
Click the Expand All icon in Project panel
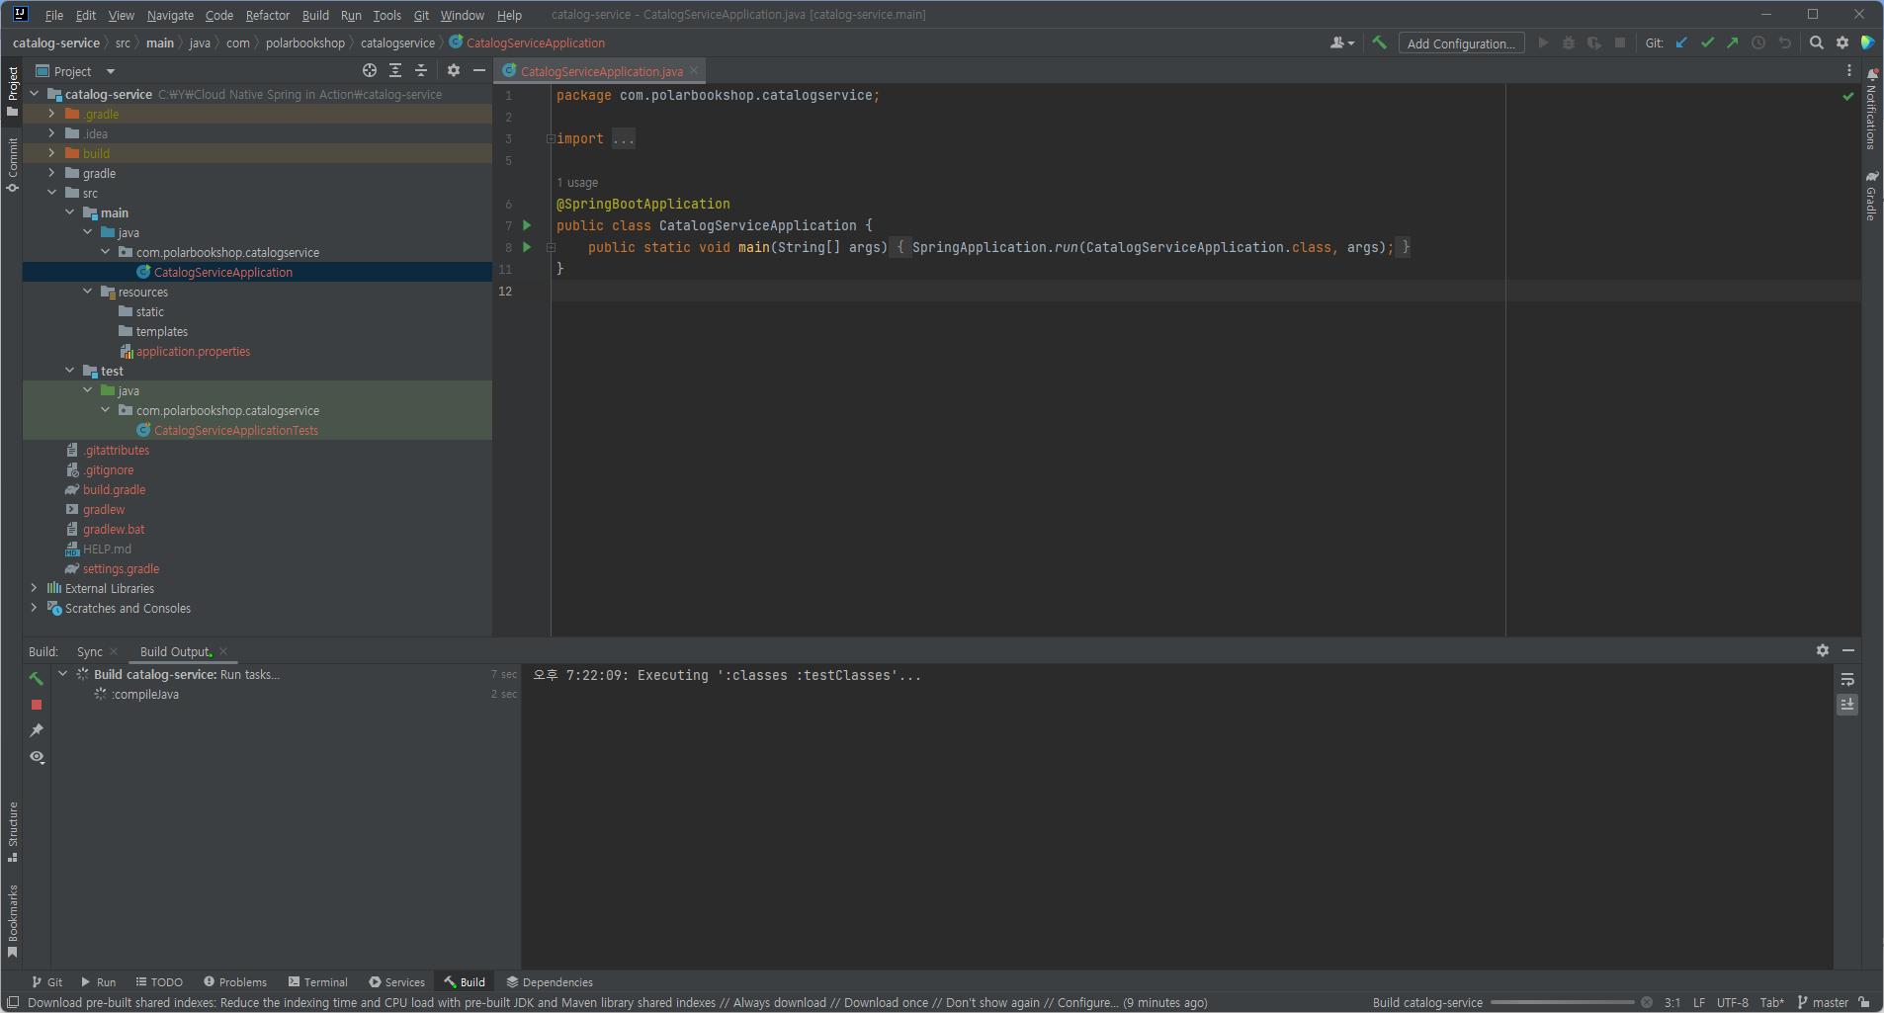(x=395, y=70)
